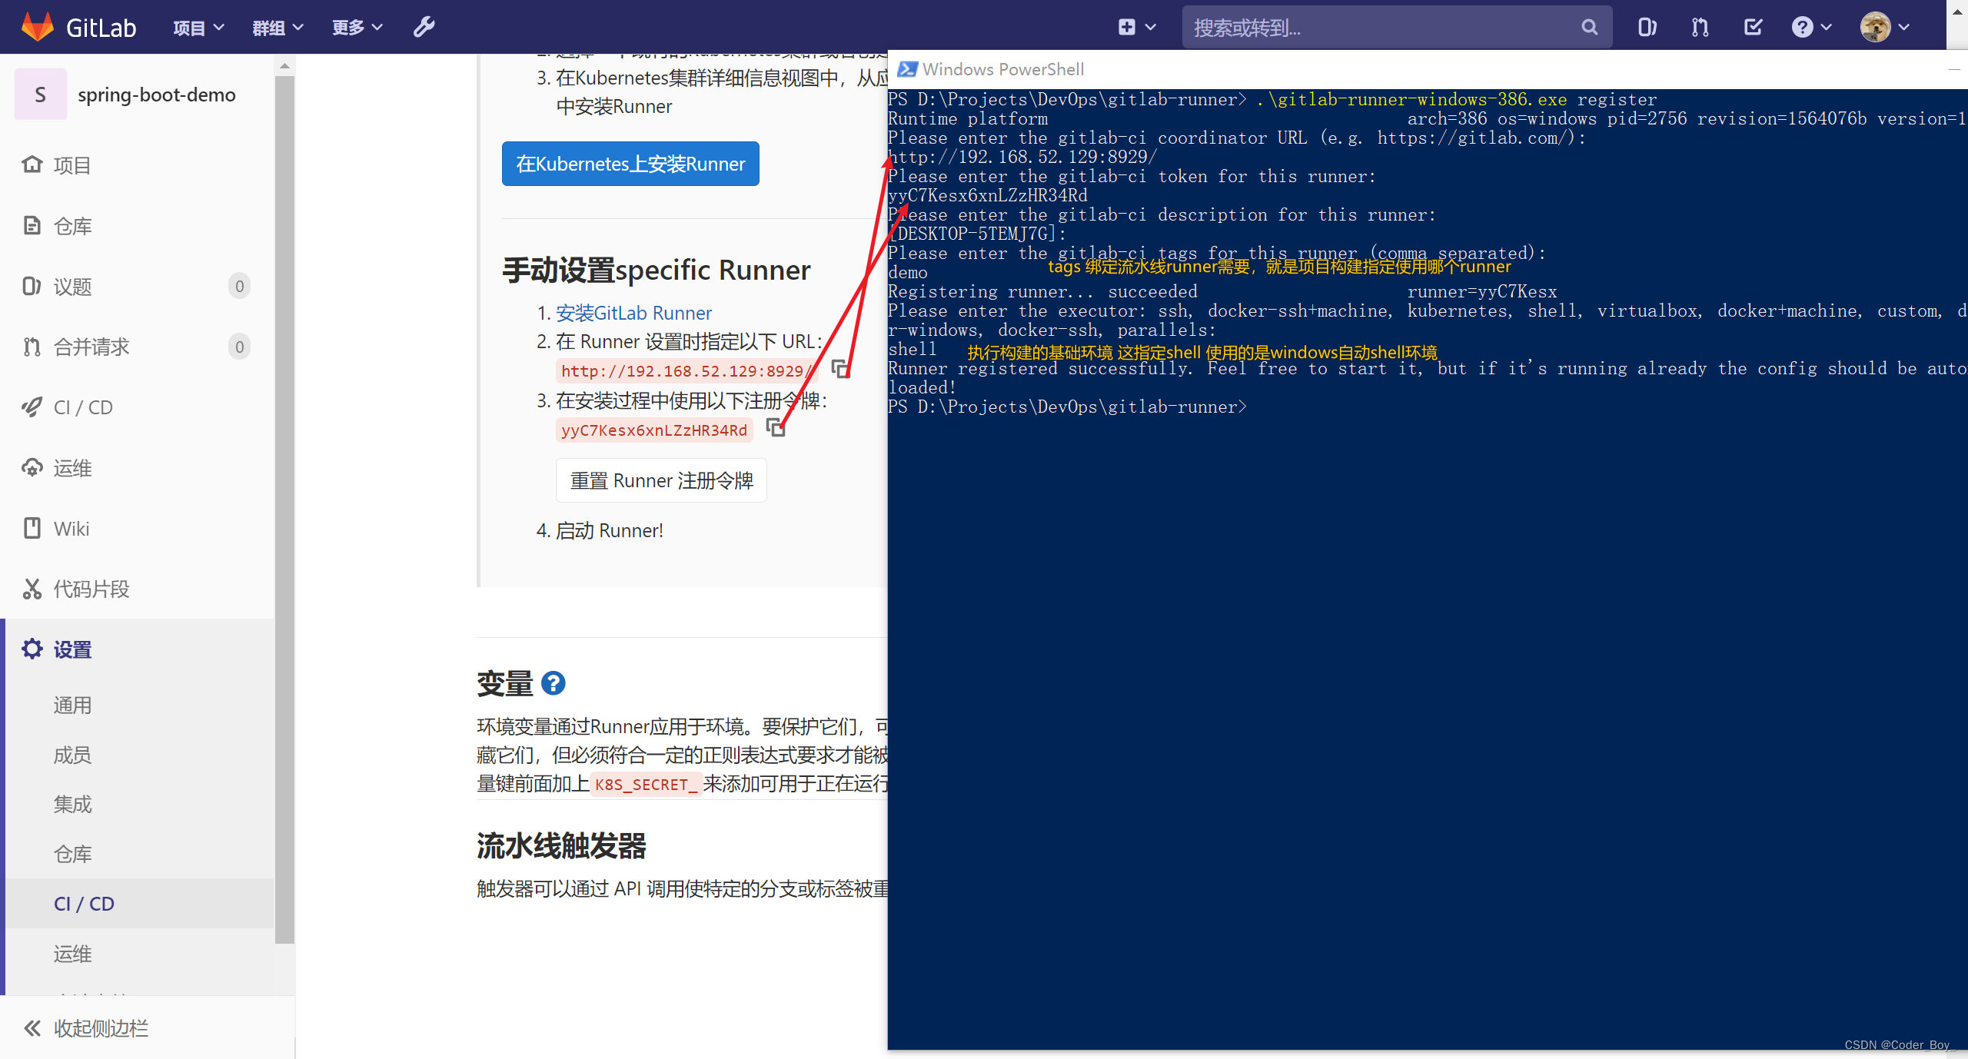Select 运维 under settings submenu
Screen dimensions: 1968x1059
[x=72, y=953]
